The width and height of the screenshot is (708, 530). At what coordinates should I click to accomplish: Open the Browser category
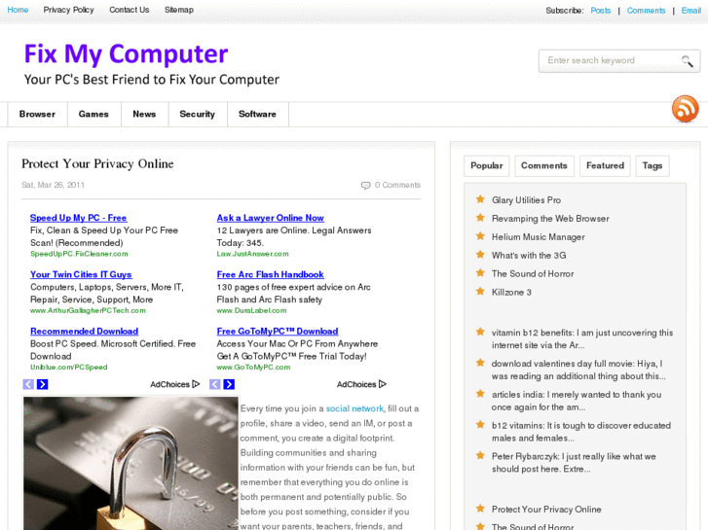37,114
